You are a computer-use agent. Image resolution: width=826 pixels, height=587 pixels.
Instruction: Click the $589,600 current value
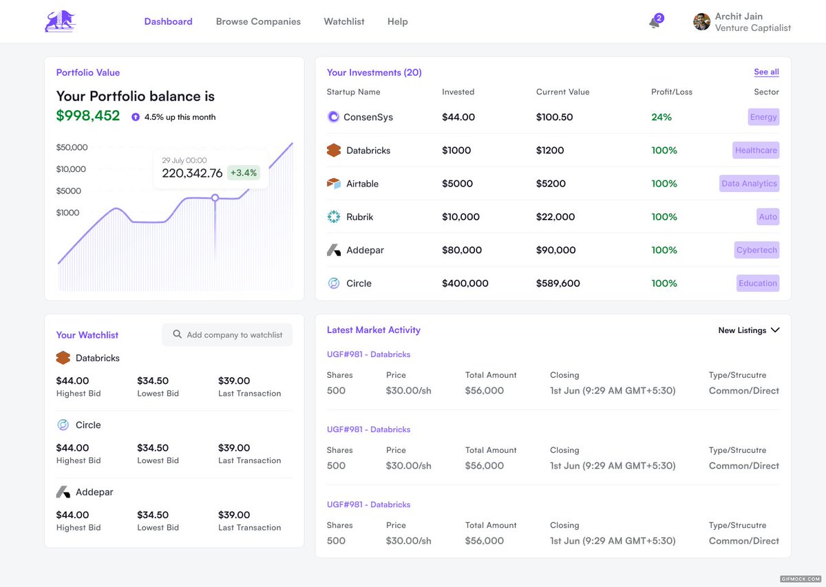(x=558, y=283)
